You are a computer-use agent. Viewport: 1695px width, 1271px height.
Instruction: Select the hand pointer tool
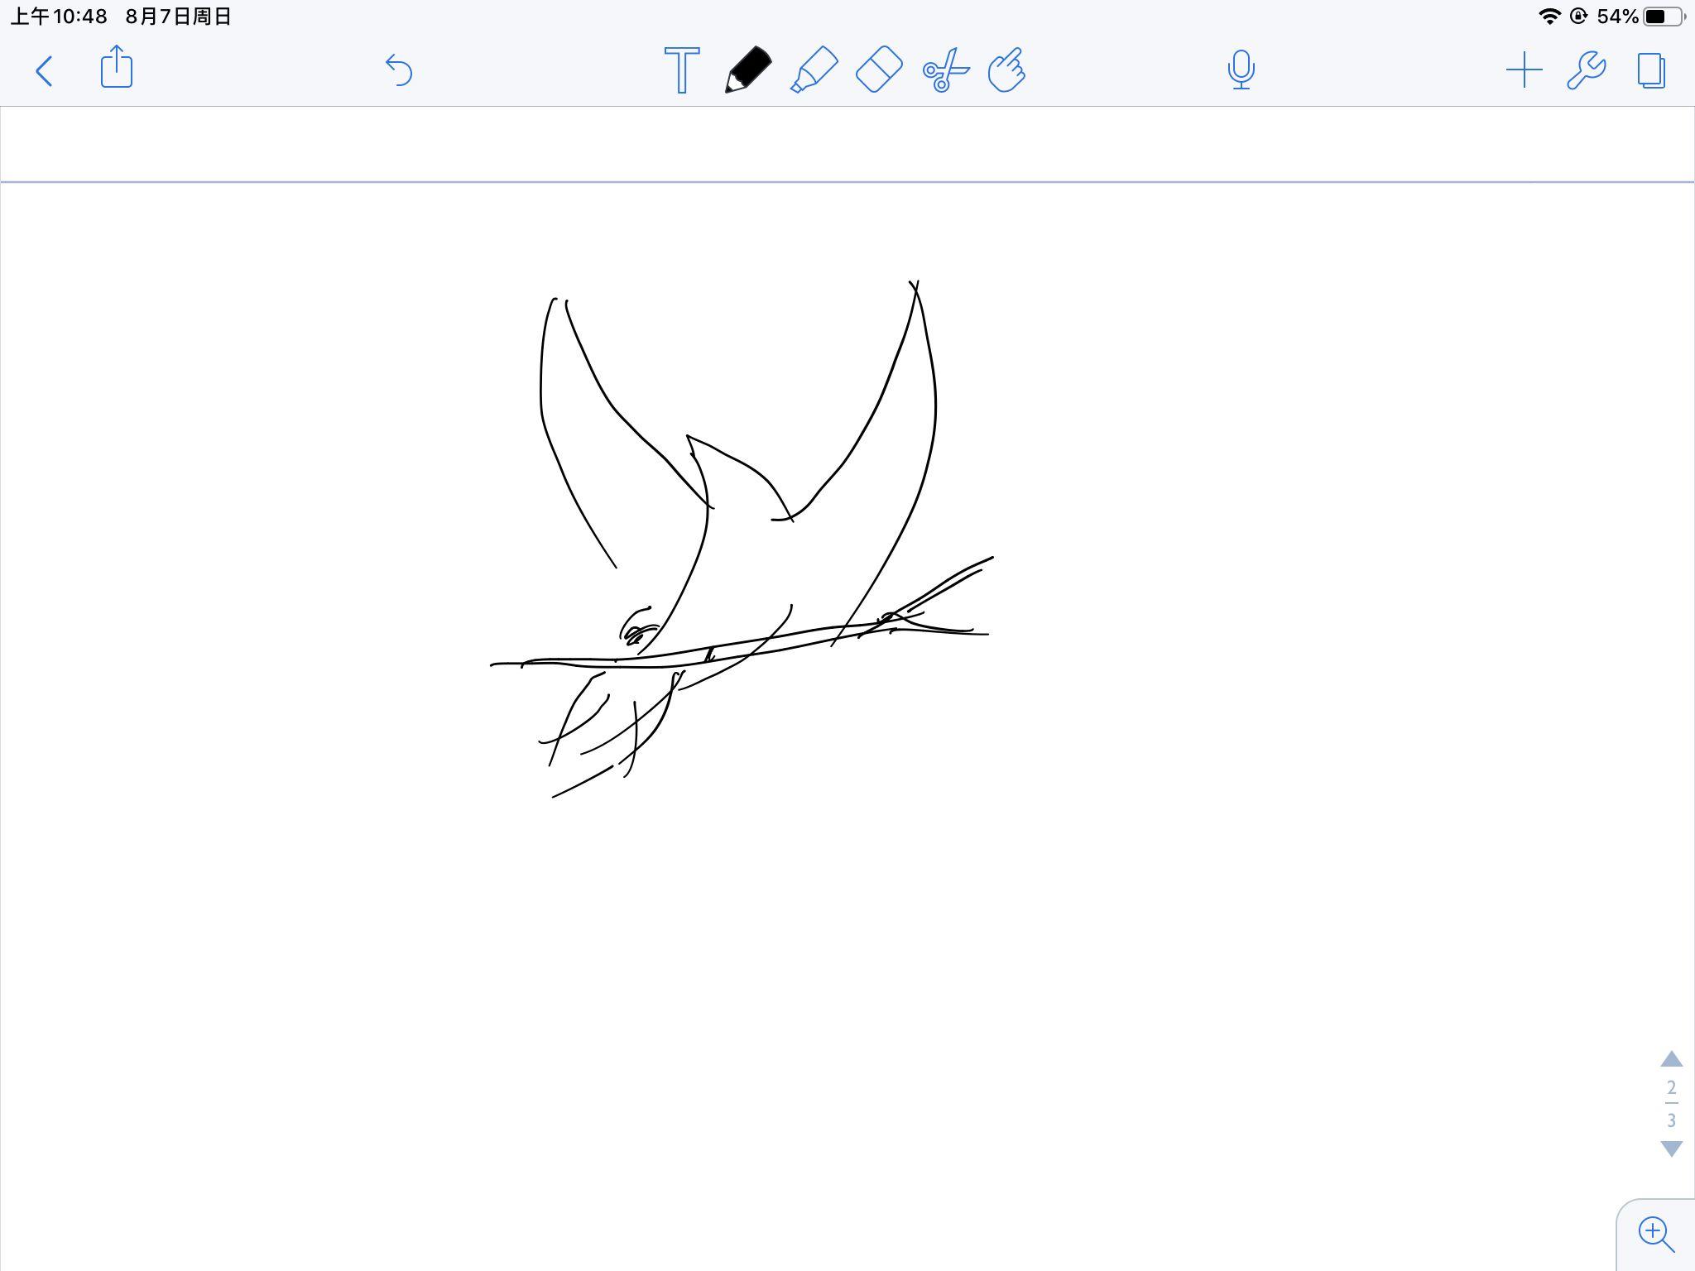(1007, 70)
